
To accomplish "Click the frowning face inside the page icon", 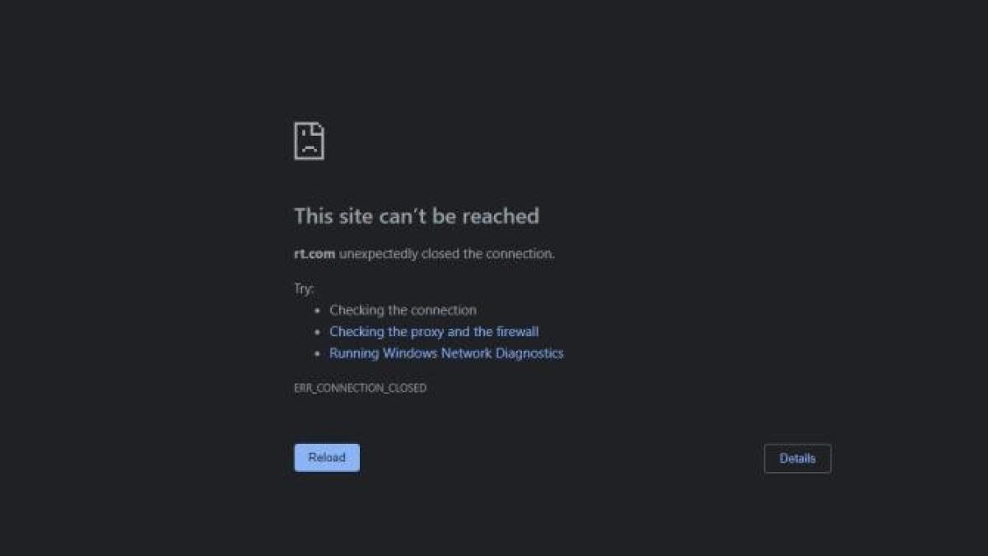I will 309,143.
